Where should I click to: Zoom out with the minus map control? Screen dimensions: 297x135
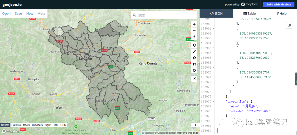(194, 31)
